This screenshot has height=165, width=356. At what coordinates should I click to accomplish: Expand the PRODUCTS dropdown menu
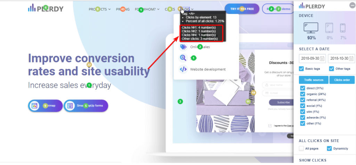(x=99, y=9)
